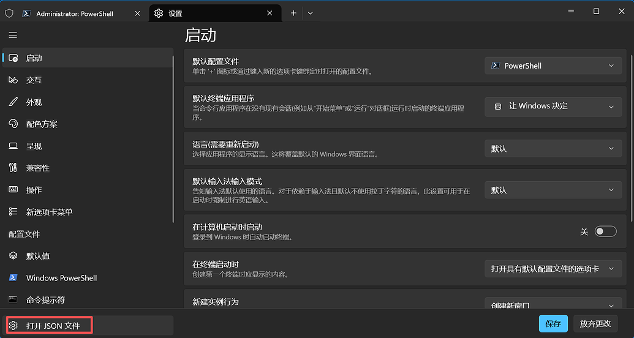Screen dimensions: 634x338
Task: Click the 放弃更改 button
Action: pyautogui.click(x=595, y=323)
